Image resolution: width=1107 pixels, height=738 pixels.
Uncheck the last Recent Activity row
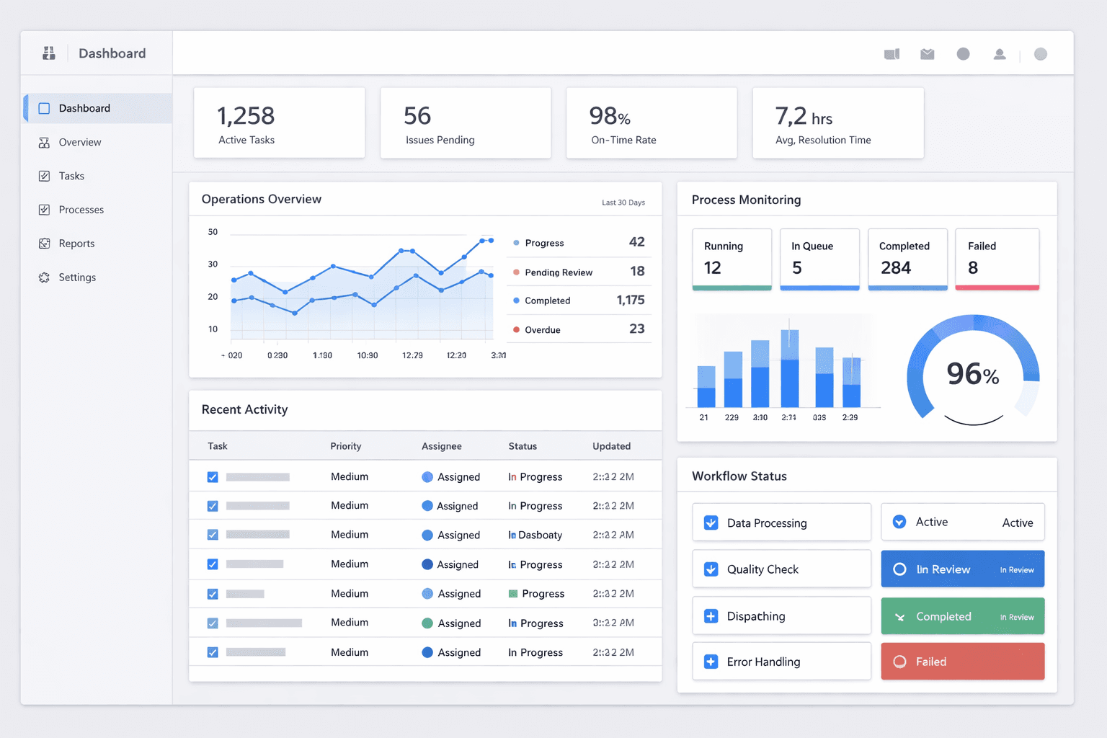coord(212,652)
